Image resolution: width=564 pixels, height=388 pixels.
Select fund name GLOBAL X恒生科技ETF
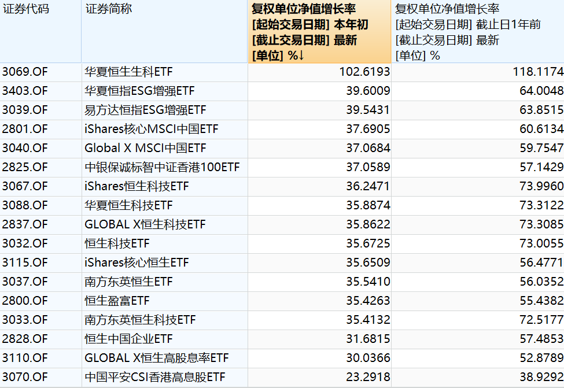(145, 224)
